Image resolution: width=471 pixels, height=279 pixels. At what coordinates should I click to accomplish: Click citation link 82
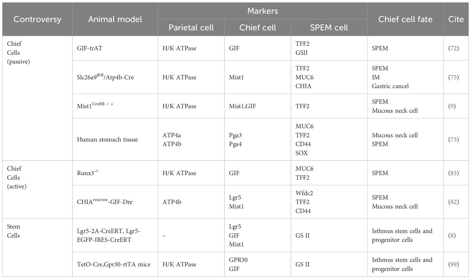coord(454,202)
